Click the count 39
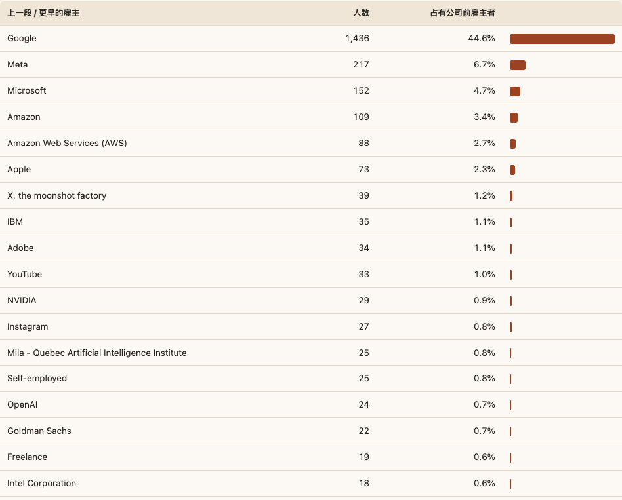622x500 pixels. [x=363, y=195]
